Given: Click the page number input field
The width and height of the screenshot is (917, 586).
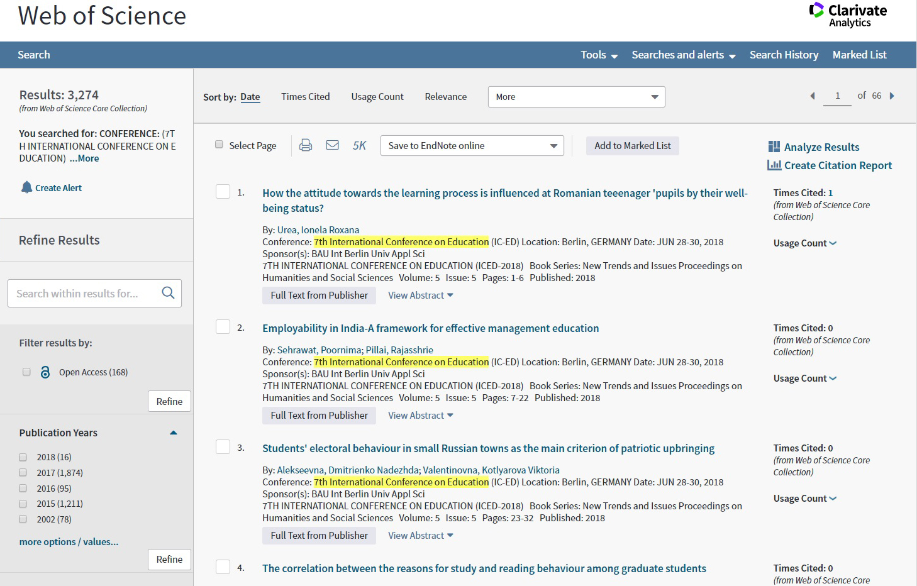Looking at the screenshot, I should pos(837,96).
